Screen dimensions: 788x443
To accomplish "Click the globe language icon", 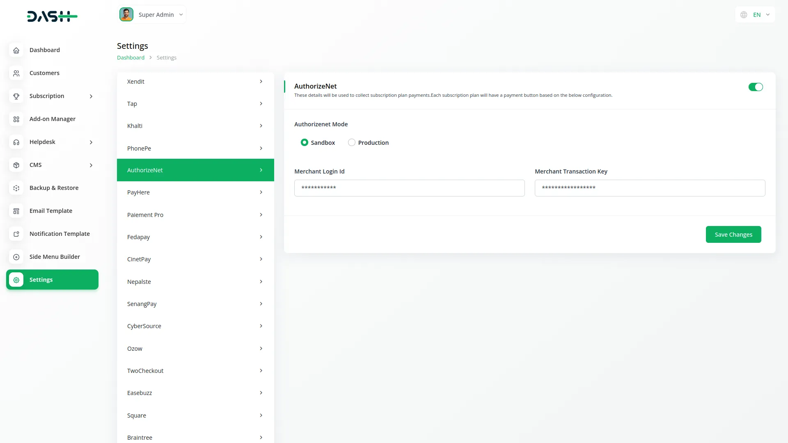I will click(744, 14).
